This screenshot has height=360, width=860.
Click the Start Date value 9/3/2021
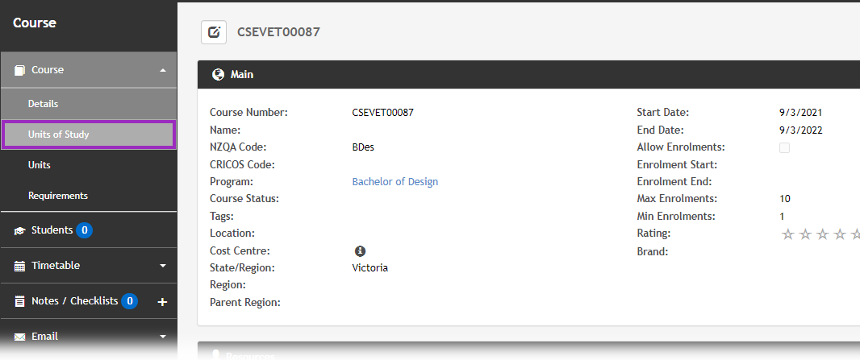coord(801,114)
